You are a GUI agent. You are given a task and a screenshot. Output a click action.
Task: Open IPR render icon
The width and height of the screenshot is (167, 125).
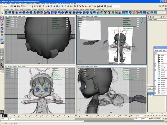click(102, 6)
